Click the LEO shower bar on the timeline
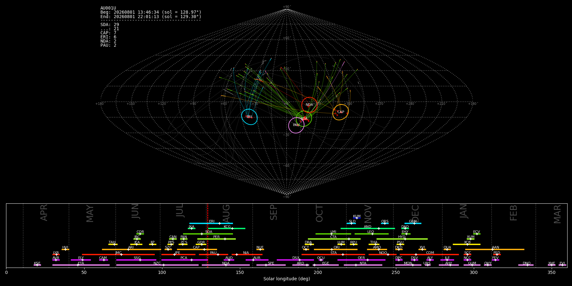Screen dimensions: 572x286 click(x=371, y=234)
